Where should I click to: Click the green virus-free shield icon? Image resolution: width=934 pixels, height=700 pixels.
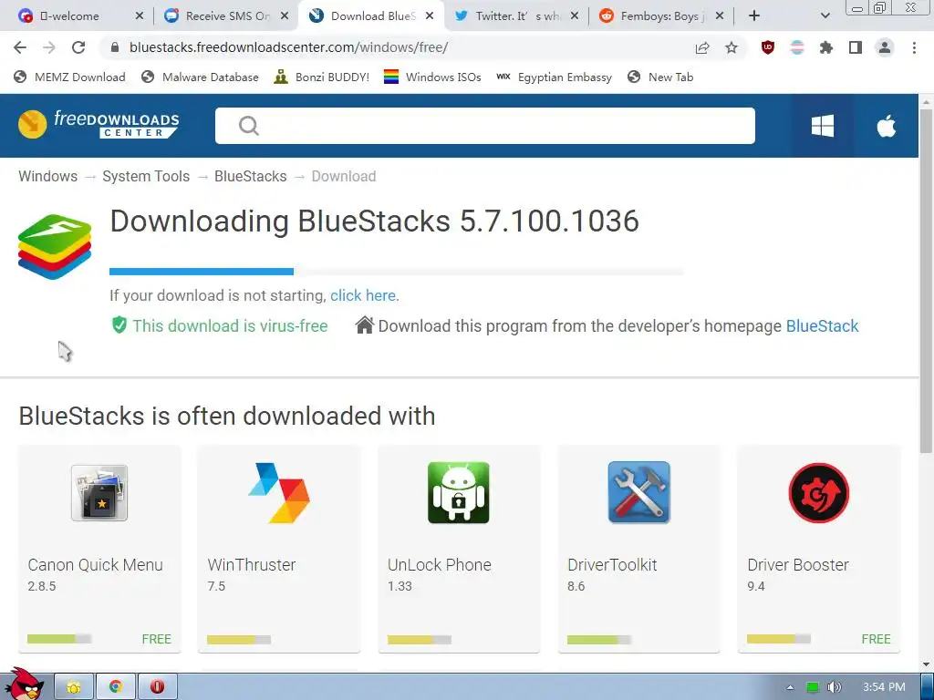coord(119,325)
